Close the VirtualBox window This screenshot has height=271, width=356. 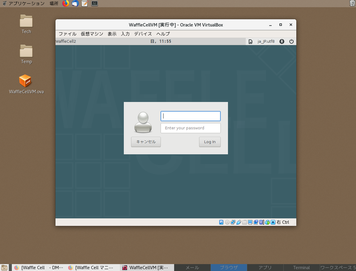(291, 25)
